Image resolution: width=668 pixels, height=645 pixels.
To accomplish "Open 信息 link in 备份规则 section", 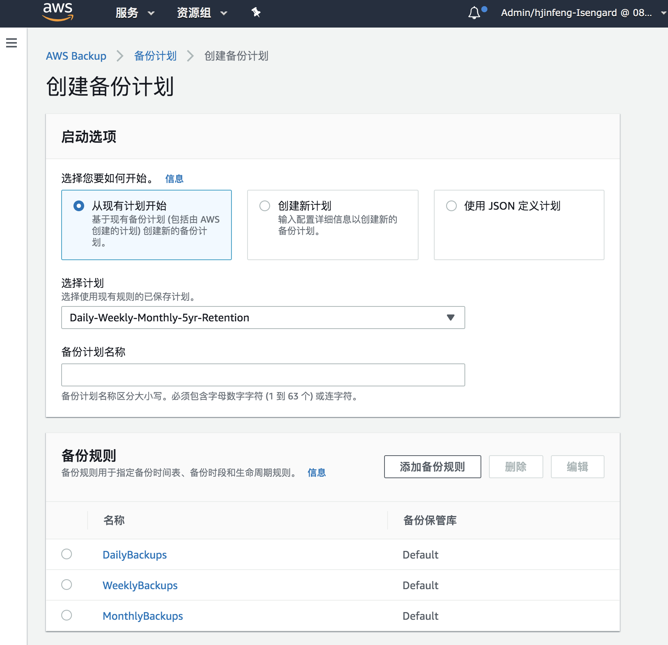I will (317, 472).
